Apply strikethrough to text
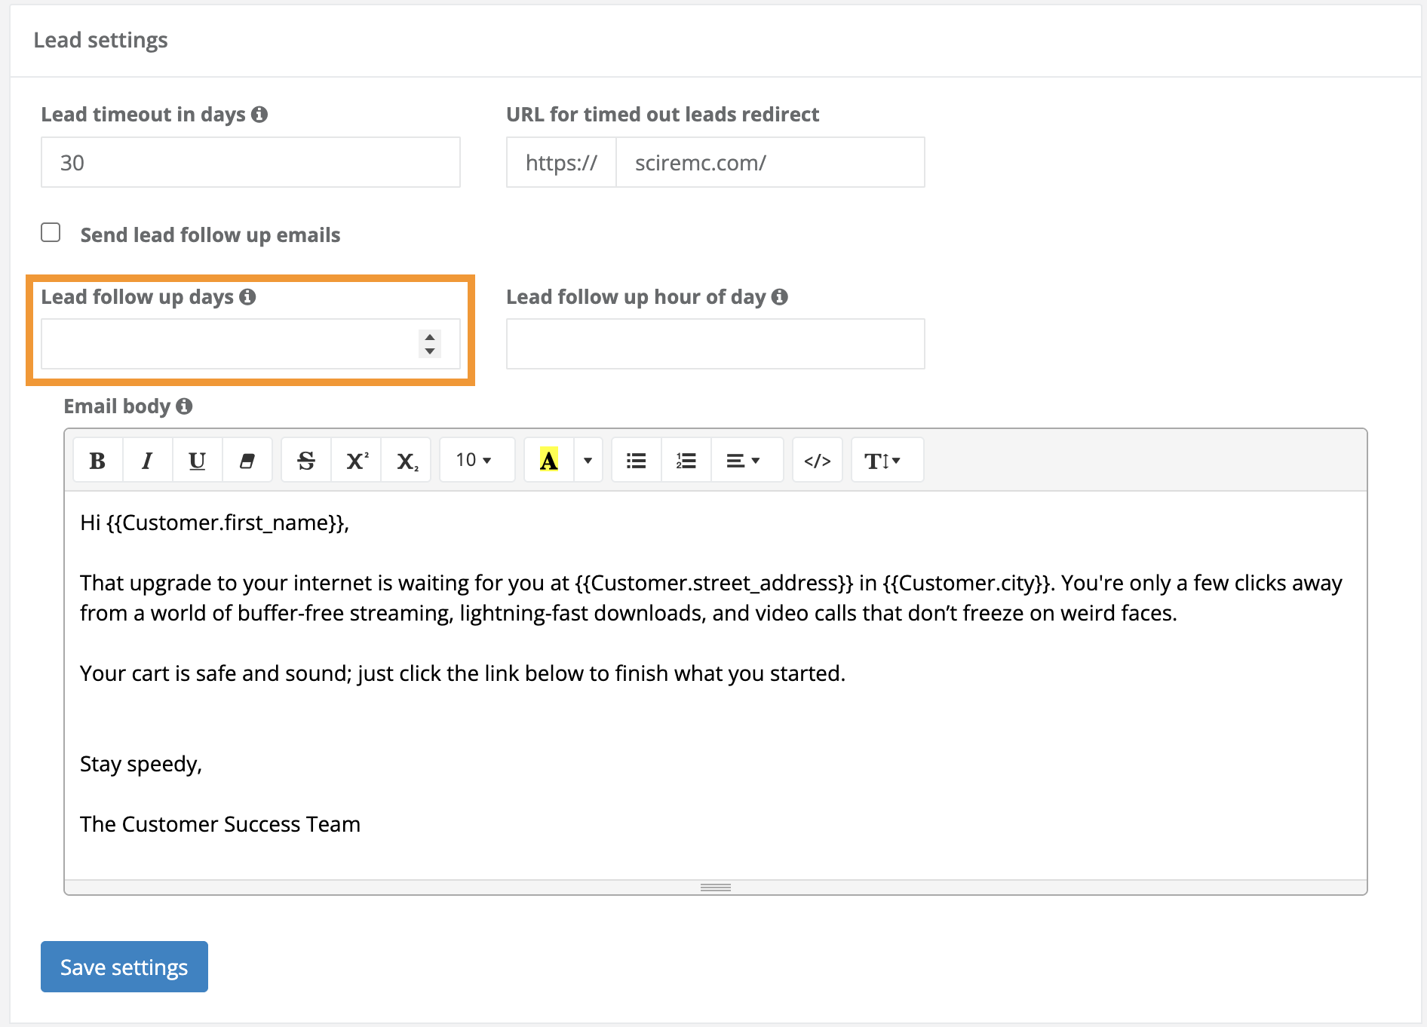 [305, 459]
